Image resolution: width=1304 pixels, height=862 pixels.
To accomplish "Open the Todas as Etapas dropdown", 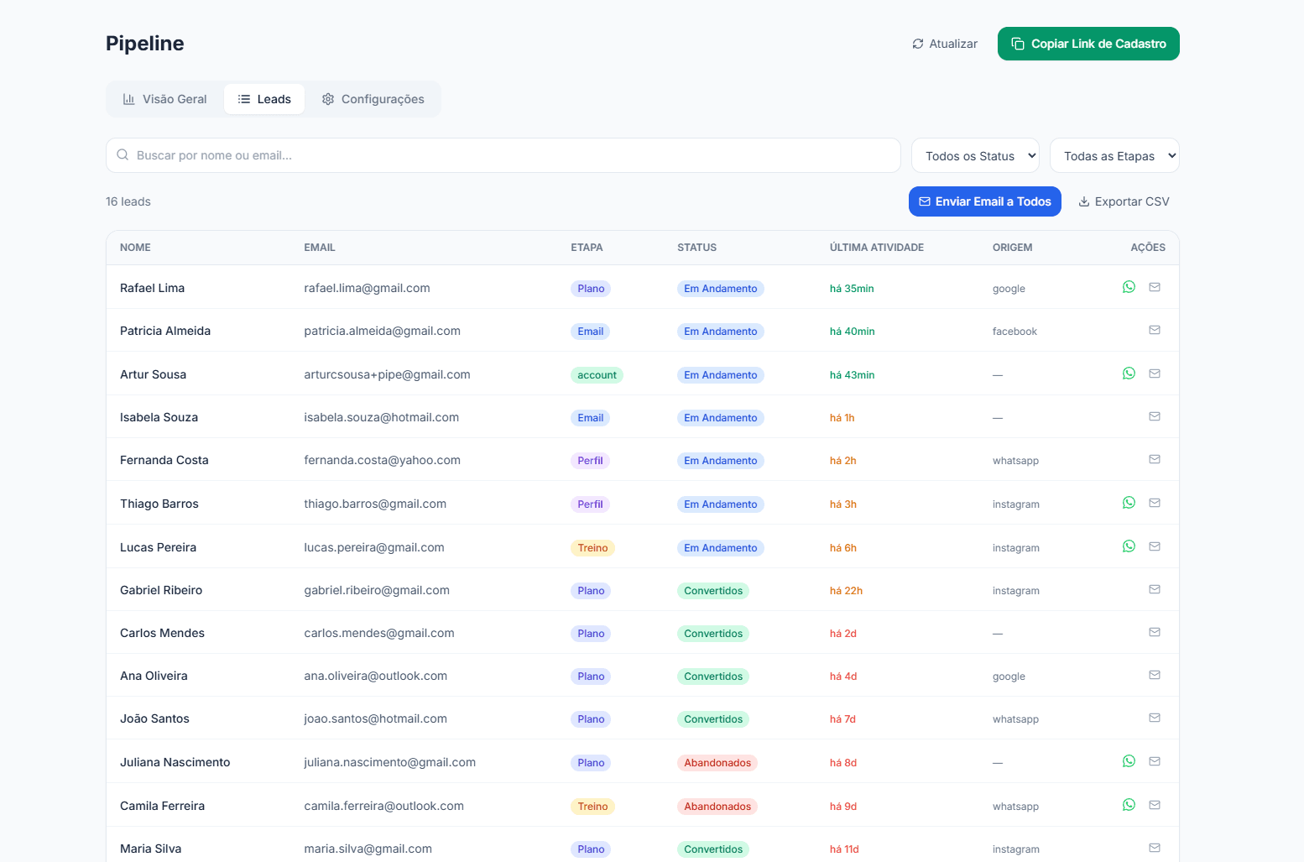I will [1114, 155].
